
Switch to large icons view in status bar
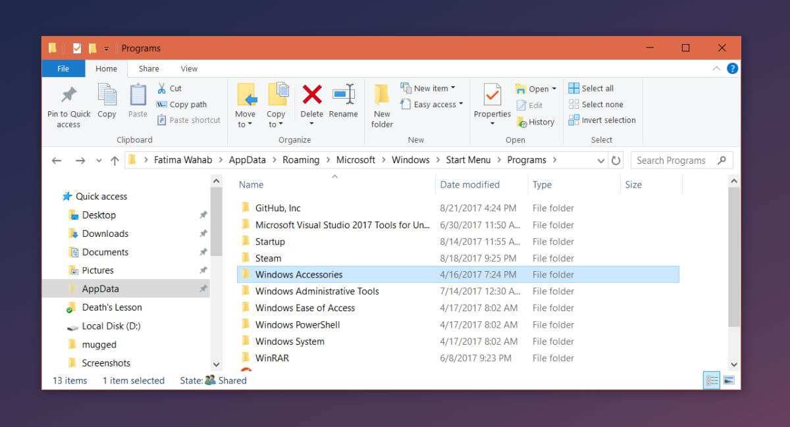pyautogui.click(x=729, y=380)
